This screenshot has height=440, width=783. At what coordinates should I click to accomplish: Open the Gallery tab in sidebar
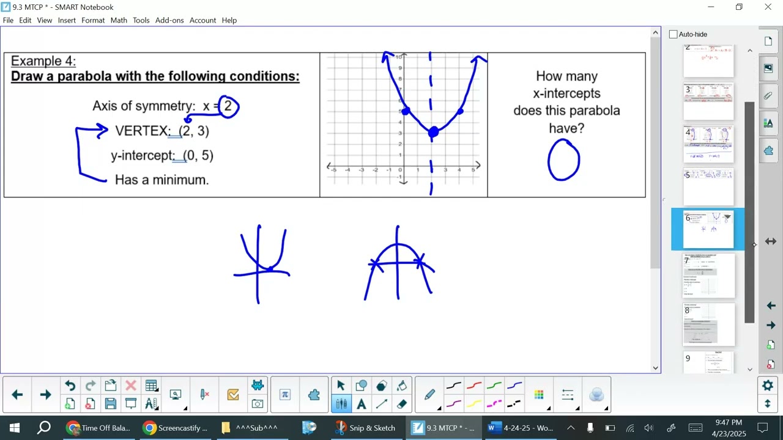click(768, 68)
